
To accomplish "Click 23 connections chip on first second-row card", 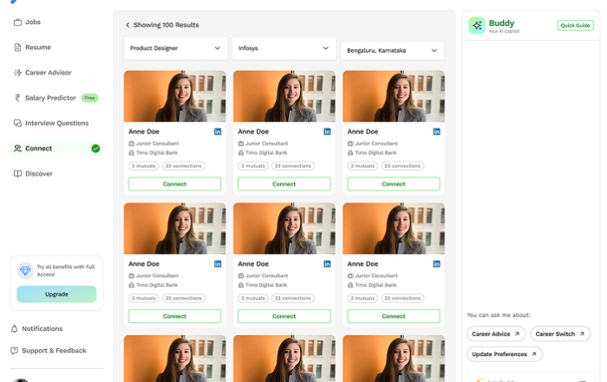I will 184,298.
